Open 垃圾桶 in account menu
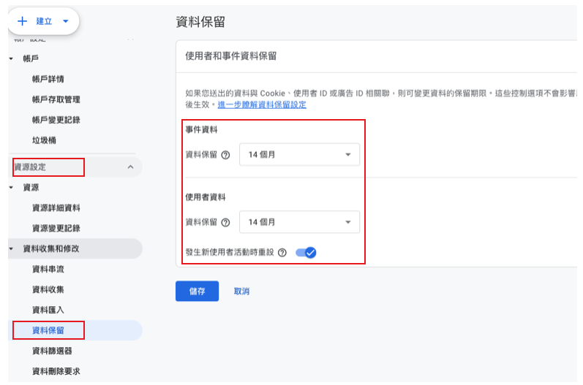The image size is (583, 385). [x=44, y=140]
